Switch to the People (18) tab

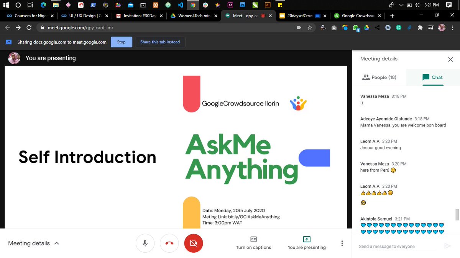(379, 77)
